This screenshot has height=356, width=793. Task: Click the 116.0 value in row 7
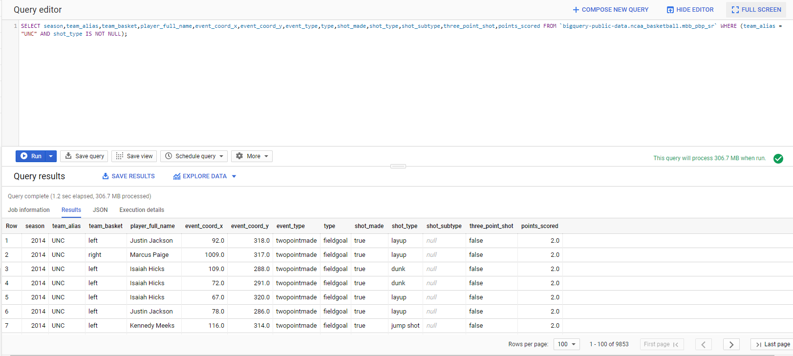[x=216, y=326]
